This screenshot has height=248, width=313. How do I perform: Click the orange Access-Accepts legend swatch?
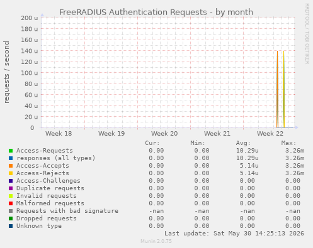point(11,166)
